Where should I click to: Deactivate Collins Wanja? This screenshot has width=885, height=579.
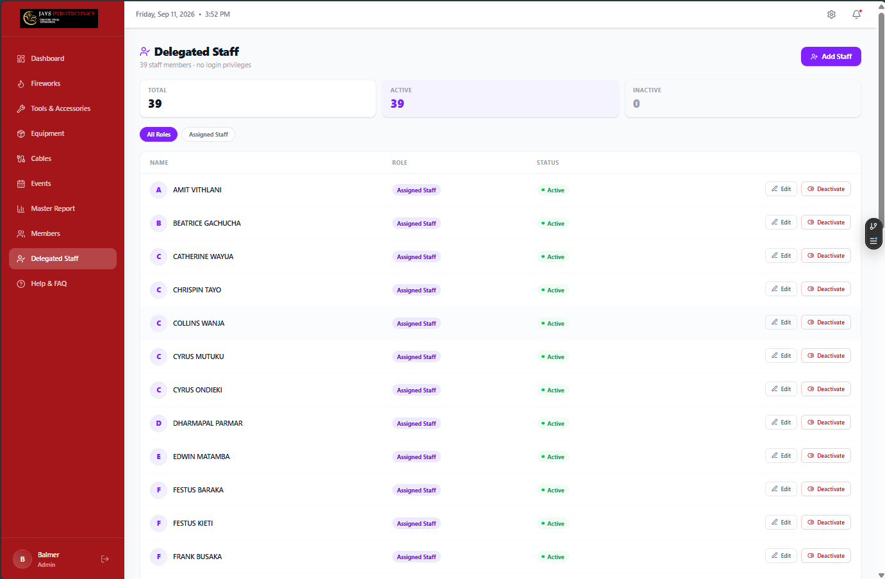pos(826,323)
